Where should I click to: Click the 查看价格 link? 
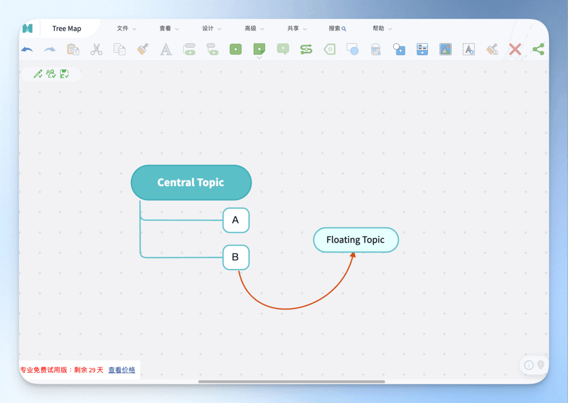tap(121, 370)
